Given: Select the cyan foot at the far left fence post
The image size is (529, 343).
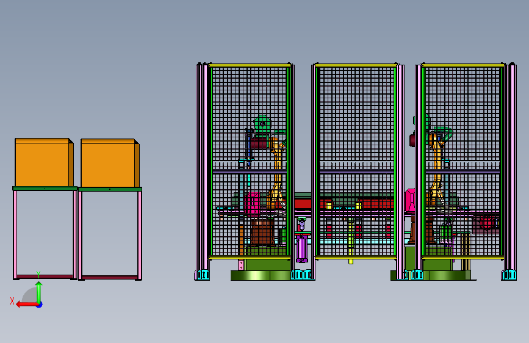Looking at the screenshot, I should 202,275.
